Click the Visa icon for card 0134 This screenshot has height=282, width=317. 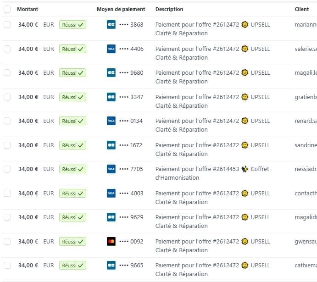111,121
